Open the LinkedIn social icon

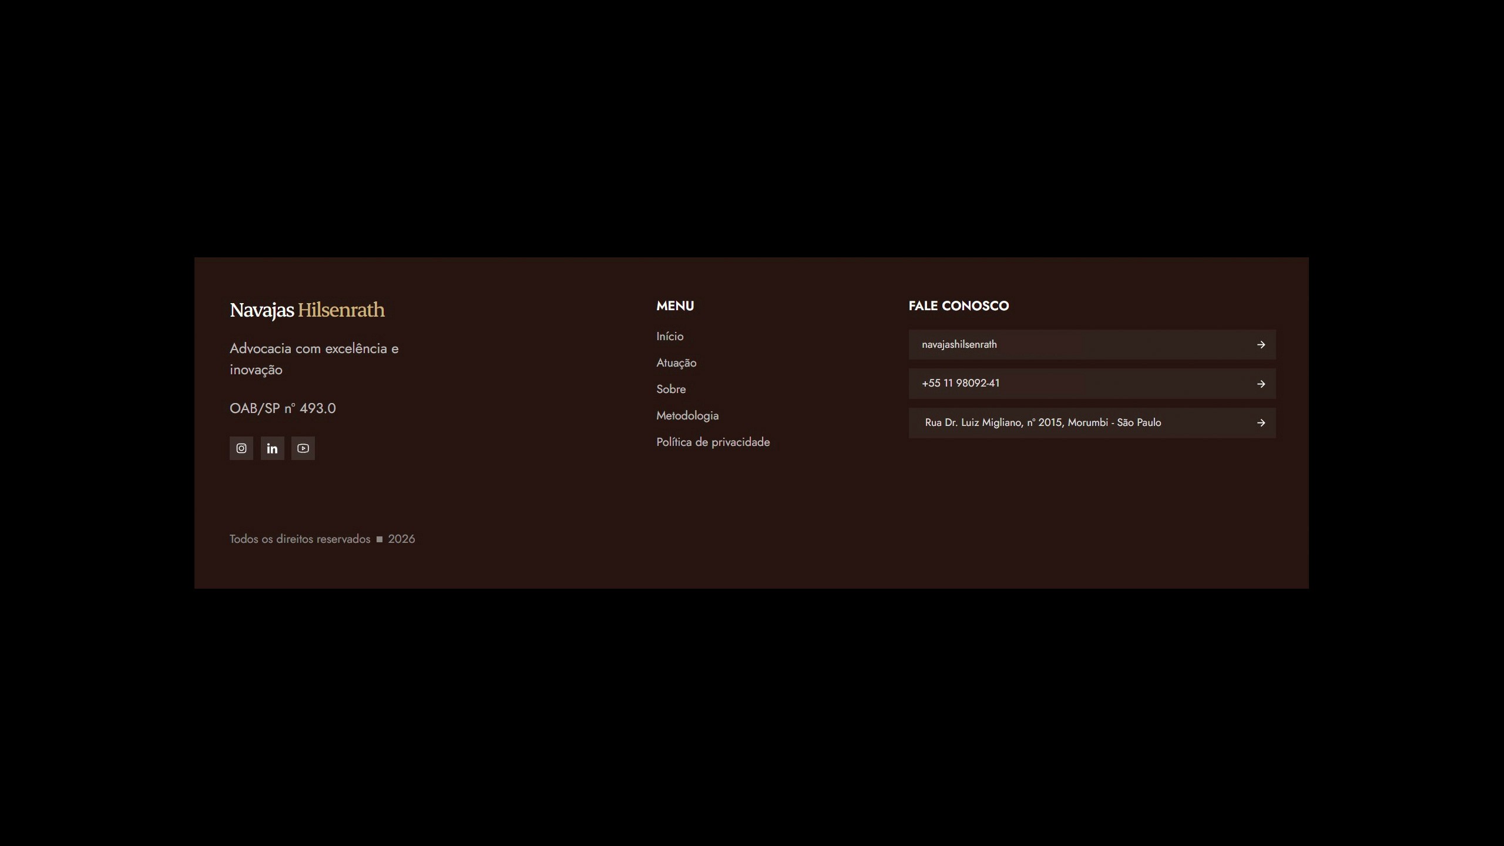[272, 448]
